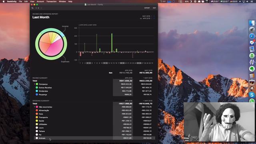Viewport: 256px width, 144px height.
Task: Click the Alimentação color dot
Action: (37, 110)
